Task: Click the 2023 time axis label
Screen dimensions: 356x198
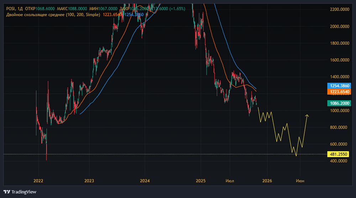Action: click(x=89, y=181)
